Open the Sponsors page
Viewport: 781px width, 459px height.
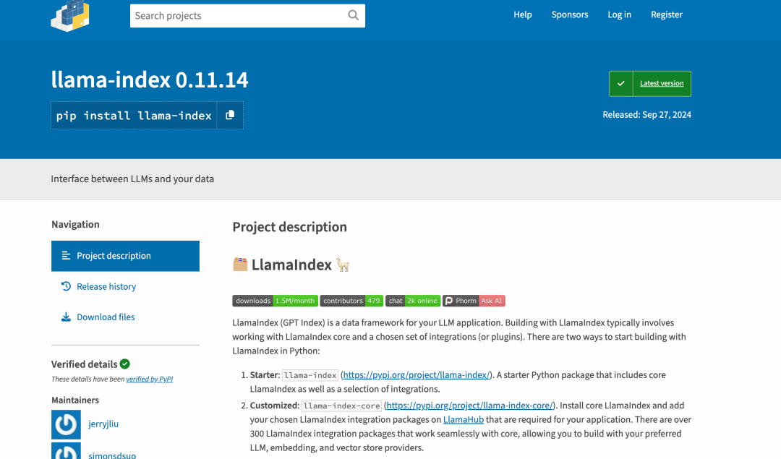tap(570, 14)
